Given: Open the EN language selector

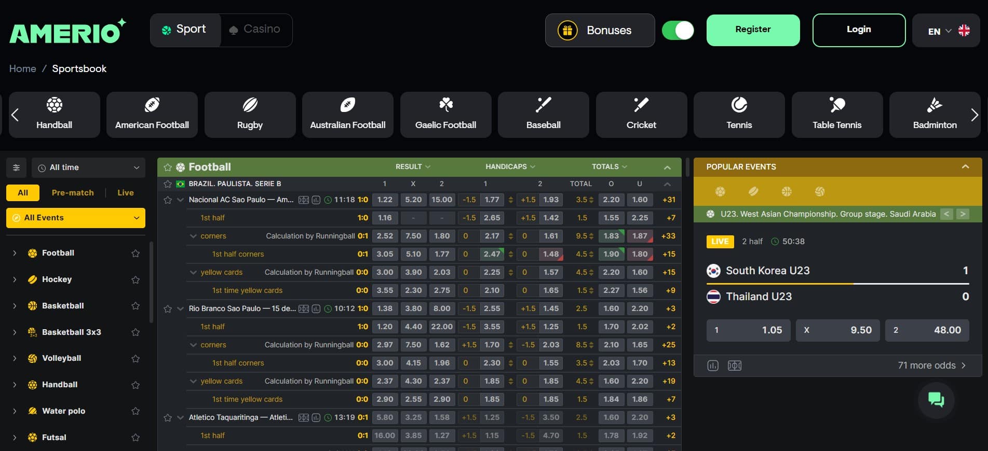Looking at the screenshot, I should coord(946,31).
